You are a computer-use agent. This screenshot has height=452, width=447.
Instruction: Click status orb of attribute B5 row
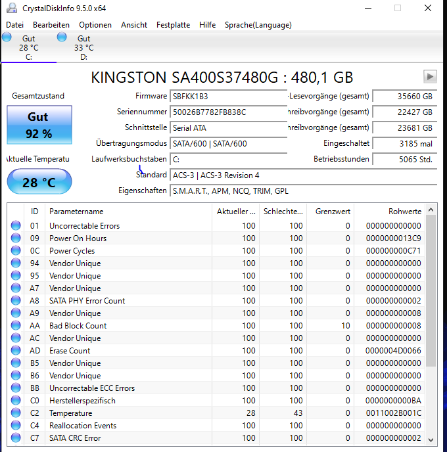tap(16, 363)
